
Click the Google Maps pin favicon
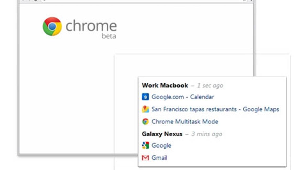[145, 109]
